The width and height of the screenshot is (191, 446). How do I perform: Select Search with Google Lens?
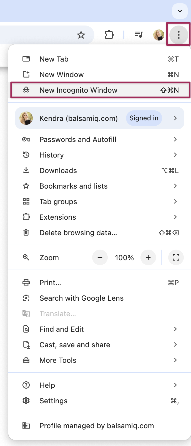pos(82,298)
